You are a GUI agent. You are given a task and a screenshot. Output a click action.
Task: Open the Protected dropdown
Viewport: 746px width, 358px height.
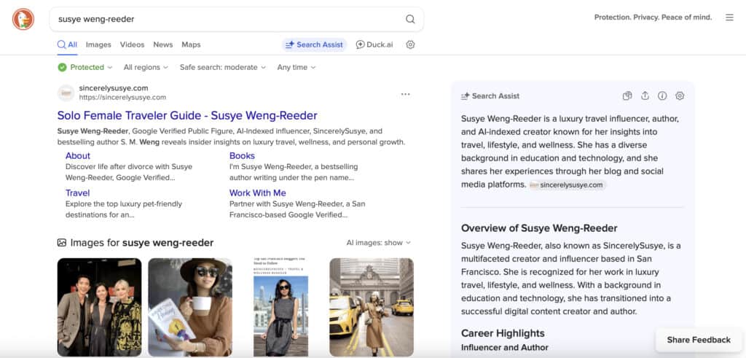click(85, 67)
